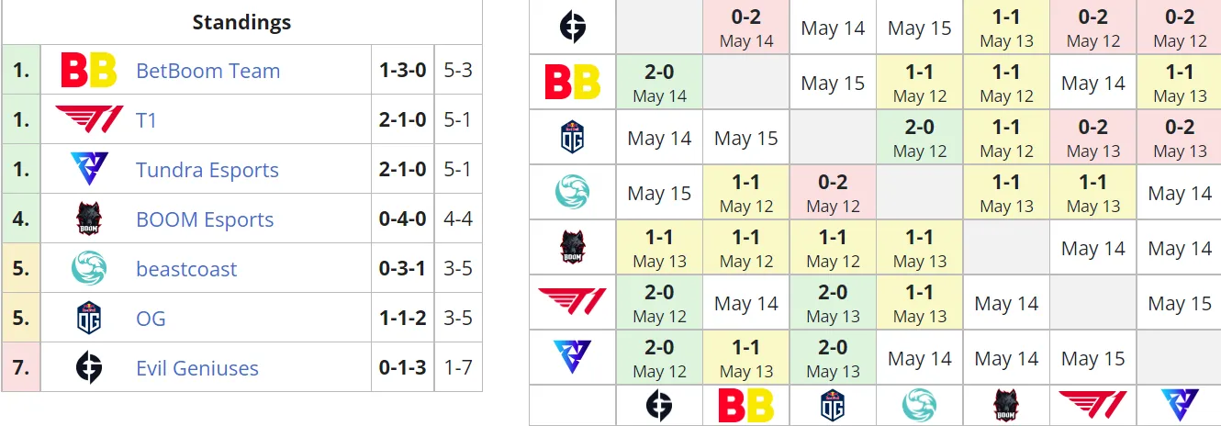Open the BOOM Esports team link

(x=205, y=219)
